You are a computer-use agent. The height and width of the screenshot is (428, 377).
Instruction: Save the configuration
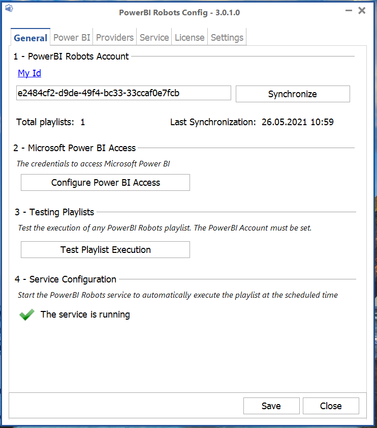[x=271, y=406]
